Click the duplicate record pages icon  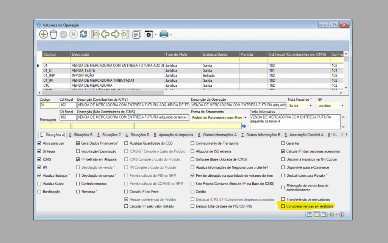point(136,34)
